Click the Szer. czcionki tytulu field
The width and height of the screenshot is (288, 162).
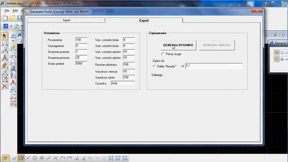pyautogui.click(x=129, y=46)
